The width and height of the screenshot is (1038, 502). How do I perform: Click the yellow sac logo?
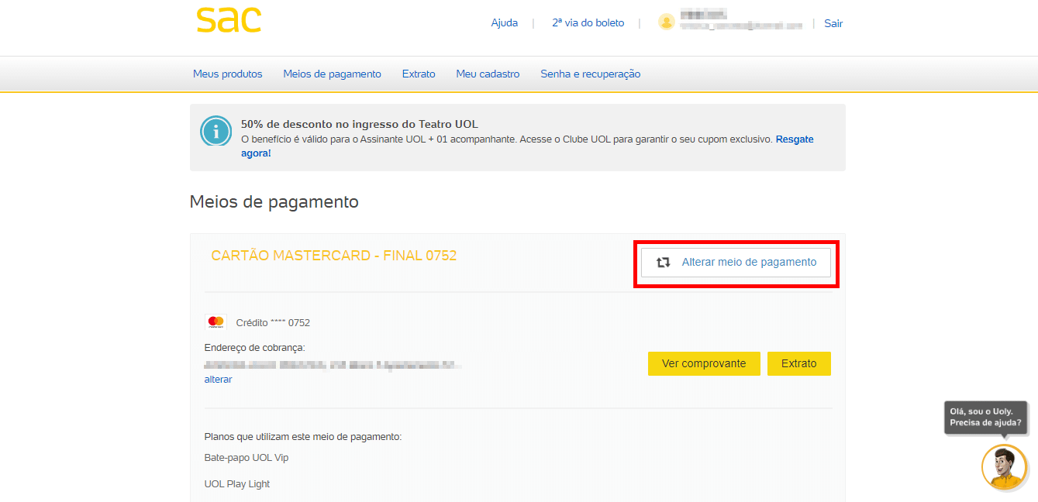[229, 20]
